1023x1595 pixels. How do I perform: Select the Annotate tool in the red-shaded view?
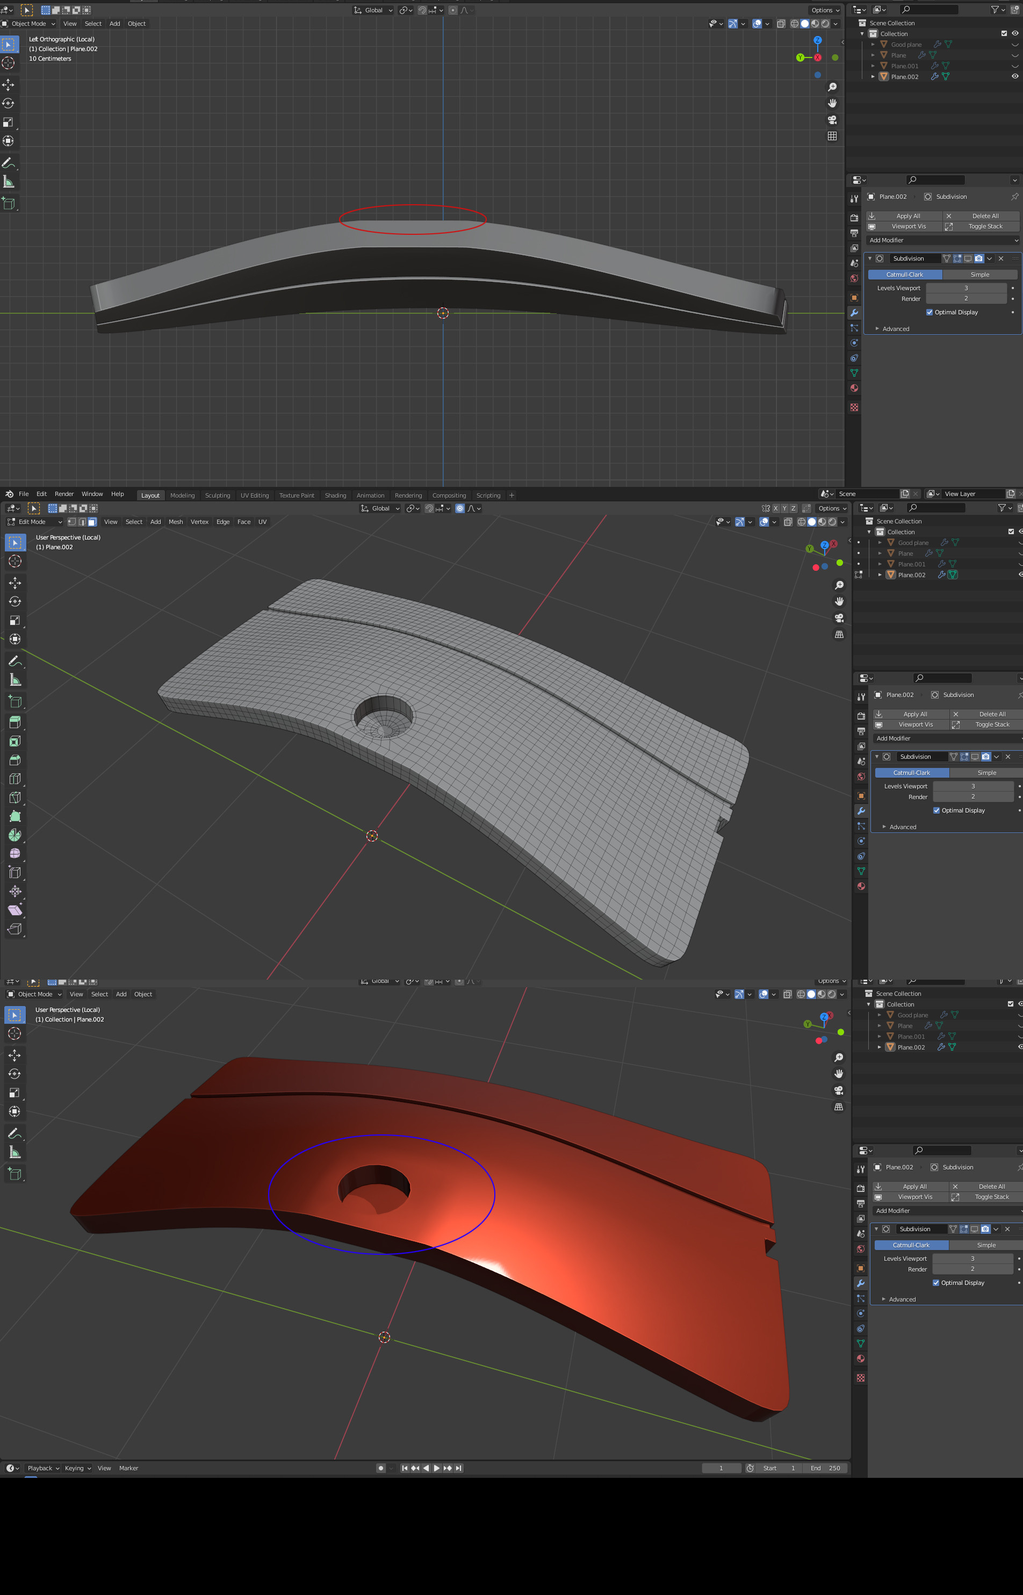(x=15, y=1133)
